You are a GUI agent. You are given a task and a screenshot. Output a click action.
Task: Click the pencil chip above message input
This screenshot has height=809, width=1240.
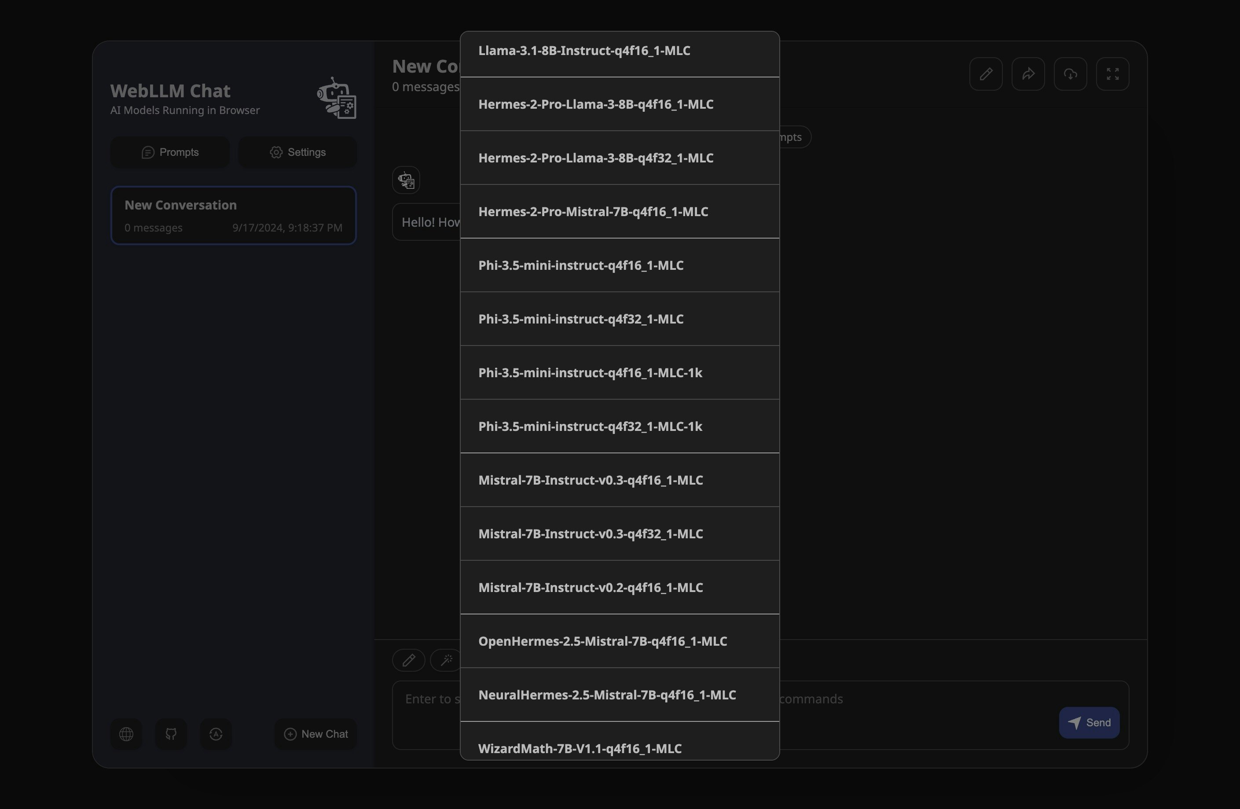click(x=408, y=660)
